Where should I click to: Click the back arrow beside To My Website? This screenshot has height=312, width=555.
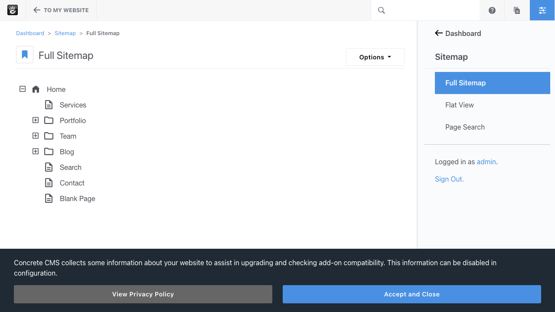tap(37, 10)
